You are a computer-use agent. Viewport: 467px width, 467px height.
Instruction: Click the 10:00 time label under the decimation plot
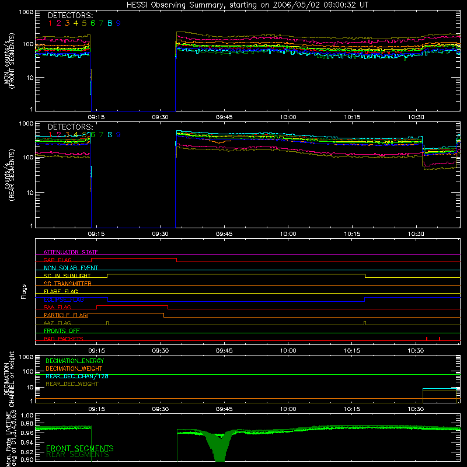[288, 409]
